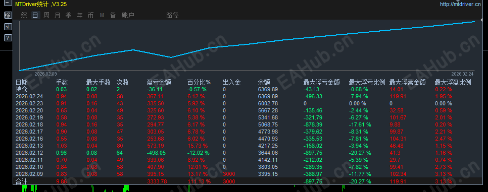The height and width of the screenshot is (192, 488).
Task: Click the 1.03 lots cell
Action: click(61, 146)
